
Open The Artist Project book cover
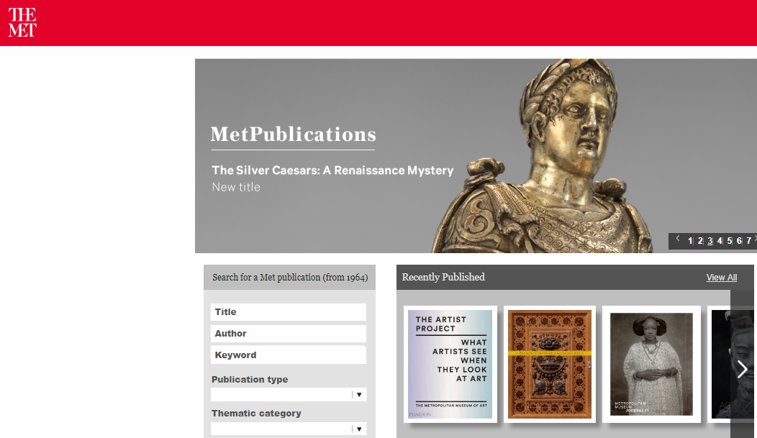pos(450,364)
